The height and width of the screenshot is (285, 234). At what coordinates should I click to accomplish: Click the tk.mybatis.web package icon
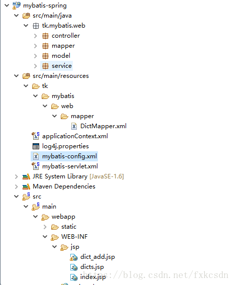tap(36, 26)
